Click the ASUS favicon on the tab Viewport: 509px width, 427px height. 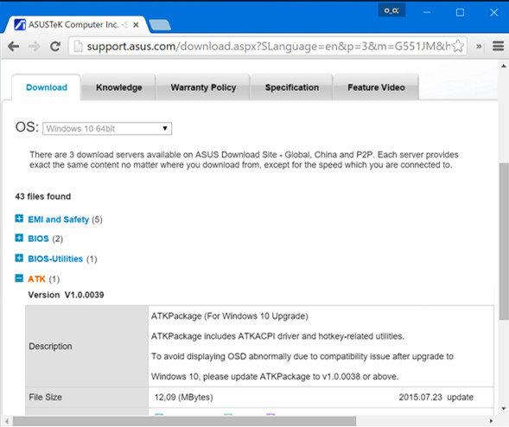20,25
